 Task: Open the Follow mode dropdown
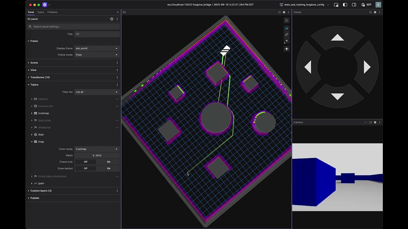pos(97,55)
